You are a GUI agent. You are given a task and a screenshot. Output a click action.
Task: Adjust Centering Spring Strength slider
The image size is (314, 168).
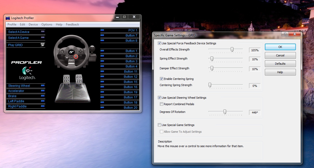[210, 85]
